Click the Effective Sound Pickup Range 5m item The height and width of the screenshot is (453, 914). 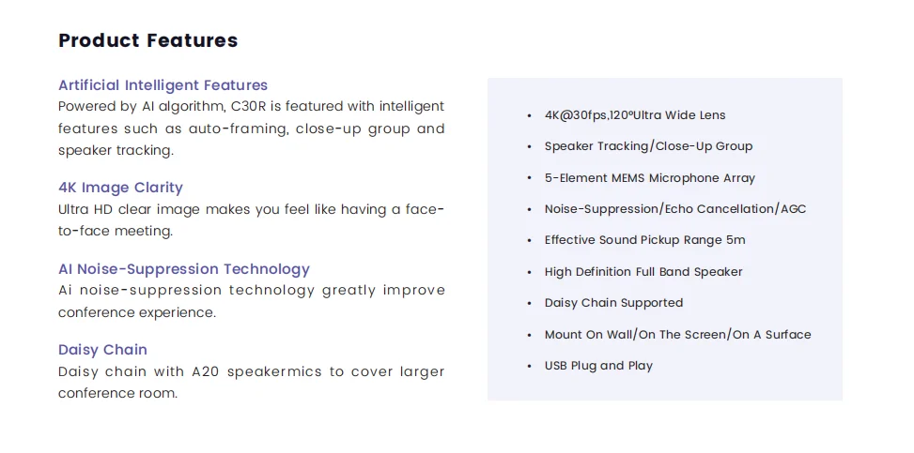[x=644, y=240]
